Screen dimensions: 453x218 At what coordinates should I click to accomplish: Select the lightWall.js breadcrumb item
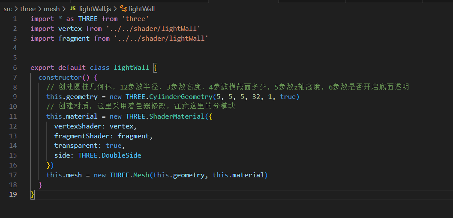click(x=96, y=9)
